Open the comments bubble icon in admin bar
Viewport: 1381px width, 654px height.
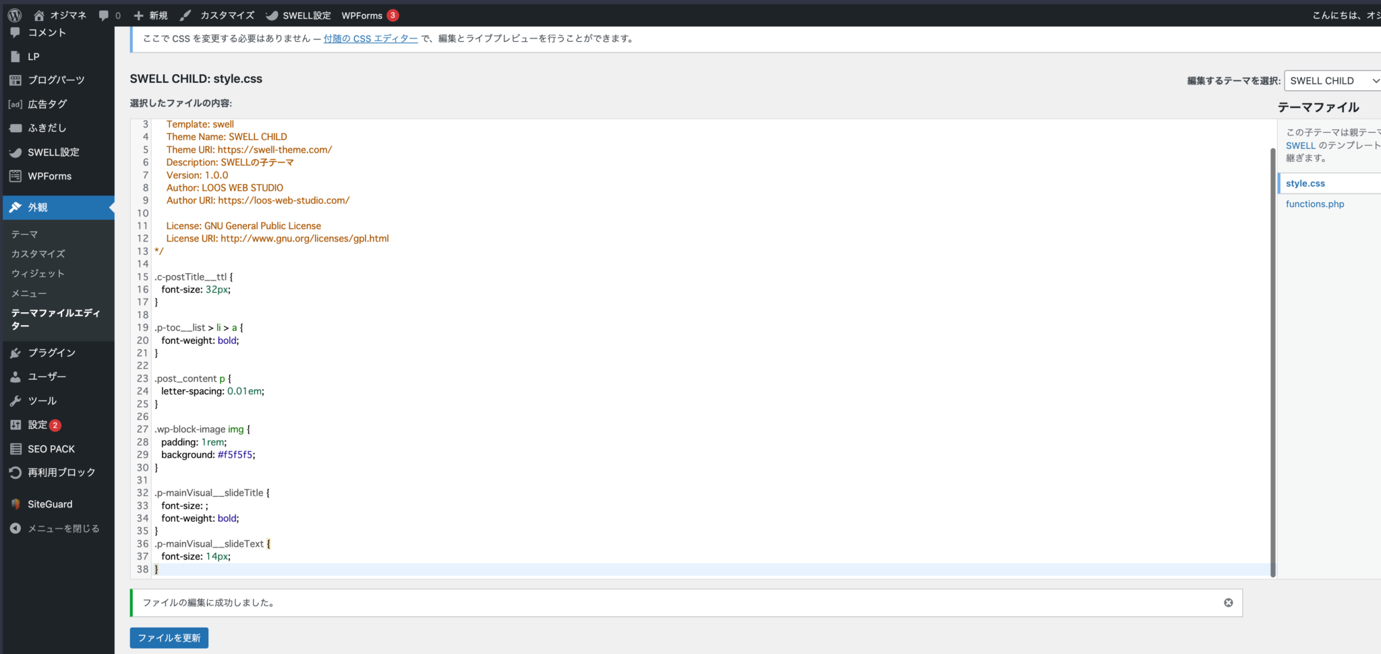click(104, 15)
